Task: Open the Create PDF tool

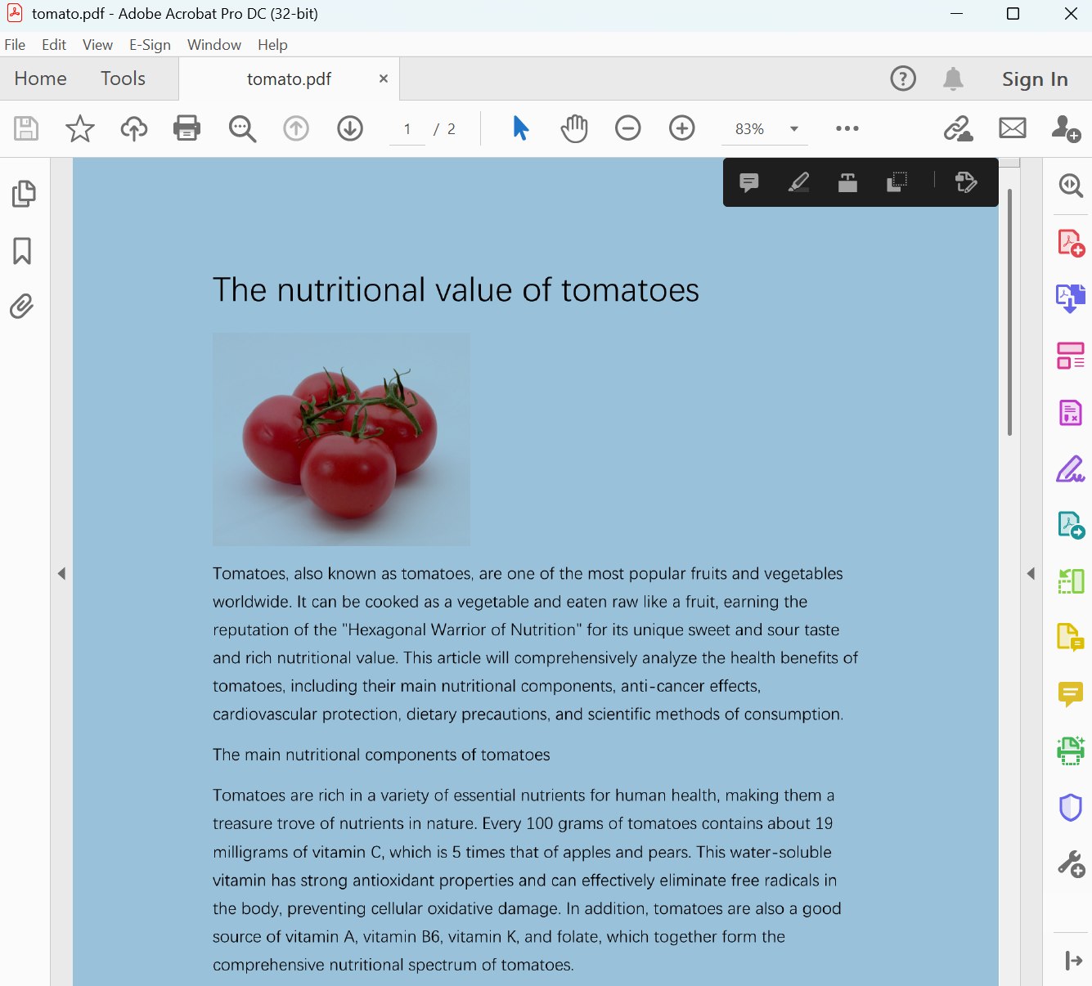Action: point(1070,242)
